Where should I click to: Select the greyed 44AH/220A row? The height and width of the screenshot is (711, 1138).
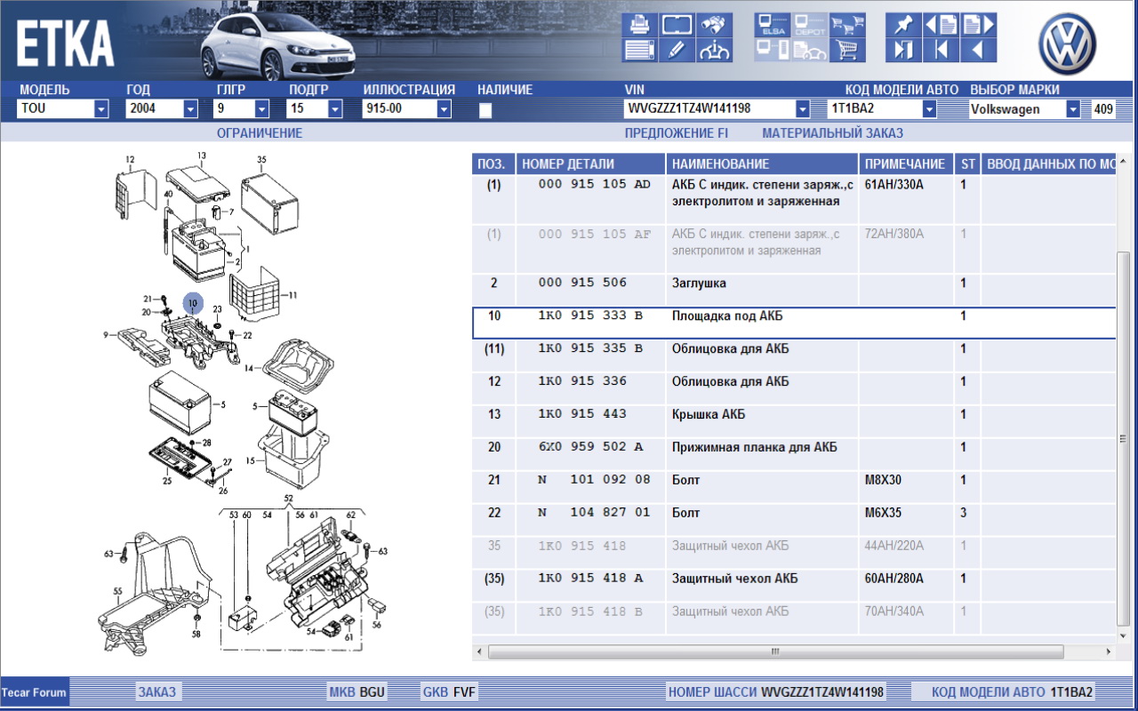pyautogui.click(x=794, y=554)
